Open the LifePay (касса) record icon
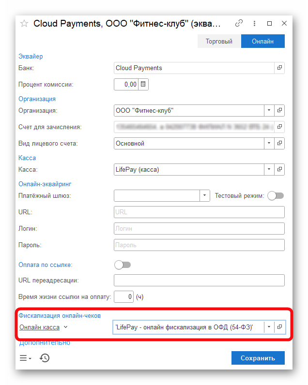This screenshot has width=308, height=385. [x=279, y=169]
